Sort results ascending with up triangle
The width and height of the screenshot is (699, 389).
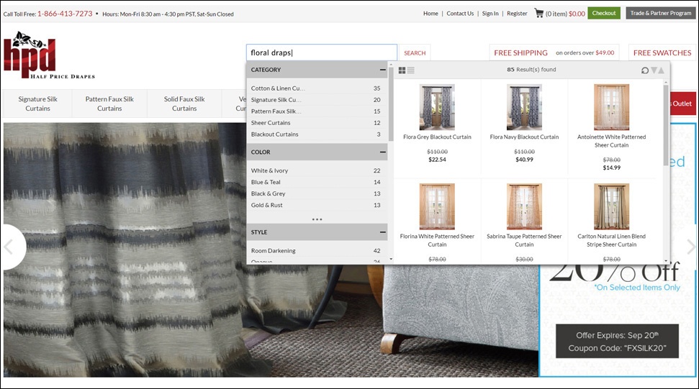pyautogui.click(x=661, y=70)
